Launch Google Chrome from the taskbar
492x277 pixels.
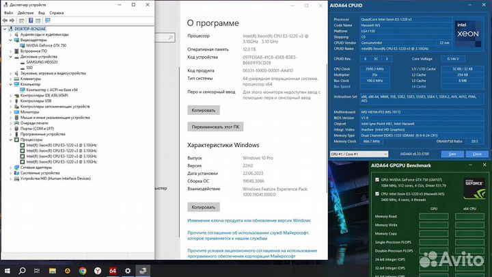click(83, 270)
